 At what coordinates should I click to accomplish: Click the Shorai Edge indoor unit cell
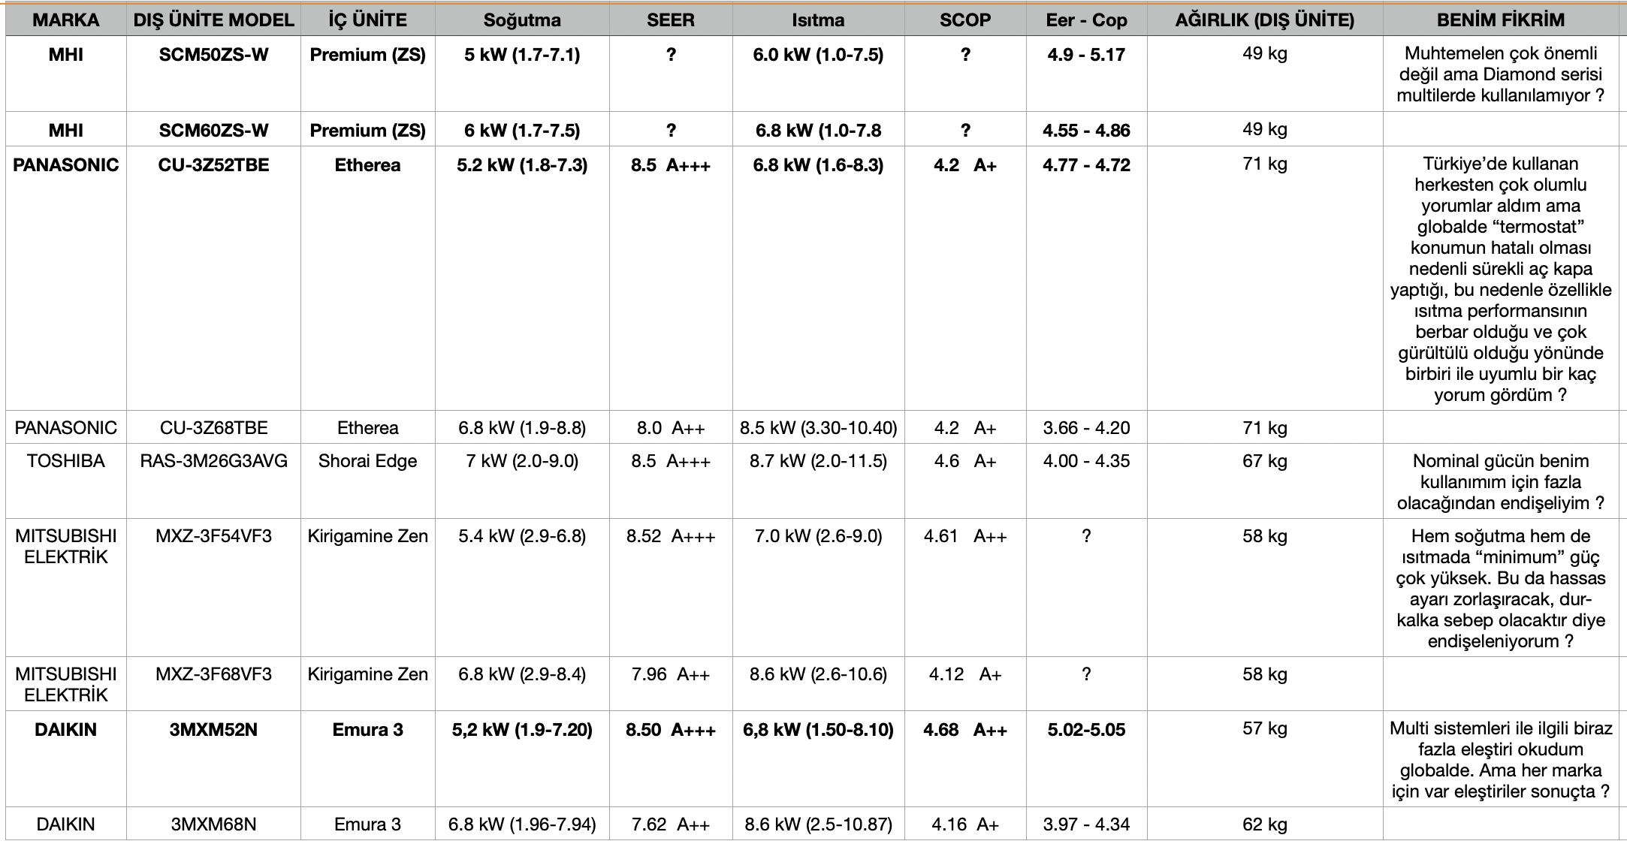click(x=367, y=461)
